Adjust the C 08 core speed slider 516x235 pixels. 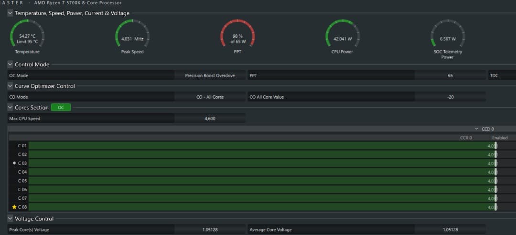point(495,207)
